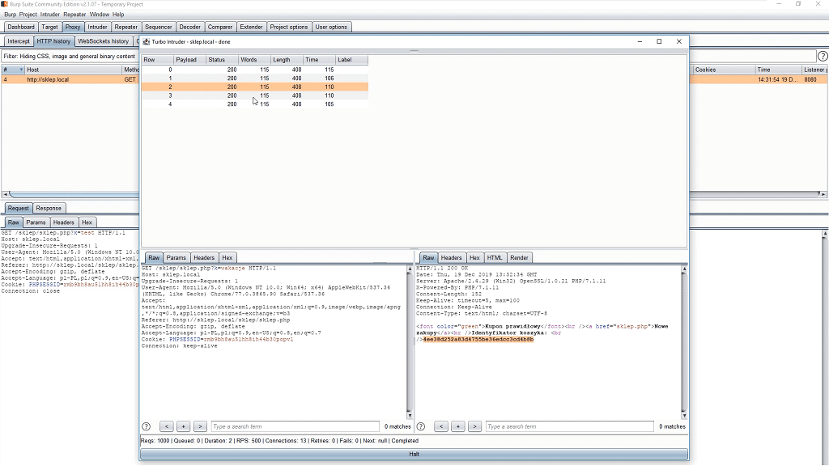Image resolution: width=829 pixels, height=466 pixels.
Task: Select the HTTP history sub-tab
Action: pos(53,41)
